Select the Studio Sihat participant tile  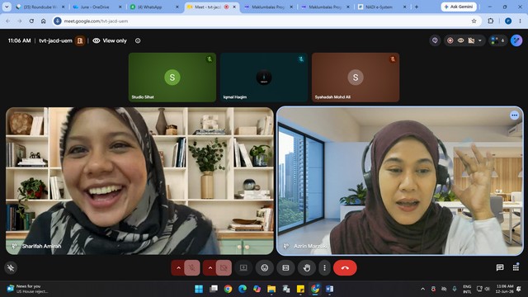(172, 77)
